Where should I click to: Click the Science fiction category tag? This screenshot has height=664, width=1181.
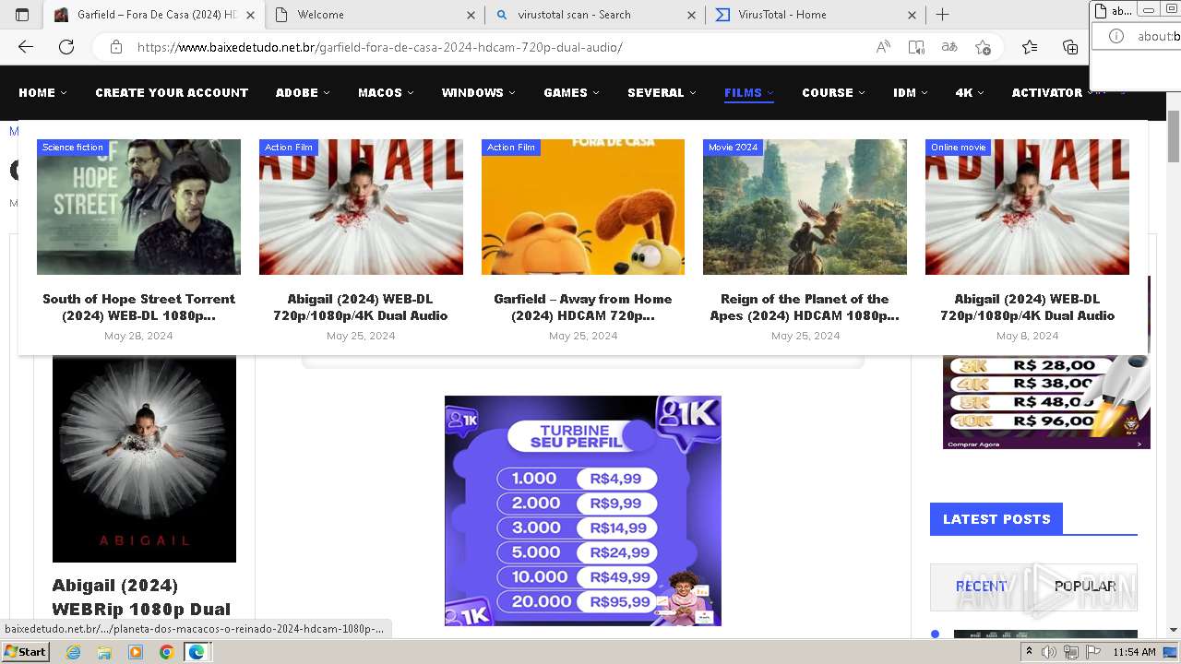click(x=73, y=148)
